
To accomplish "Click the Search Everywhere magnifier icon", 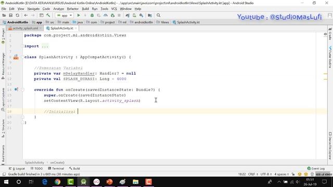I will tap(158, 15).
